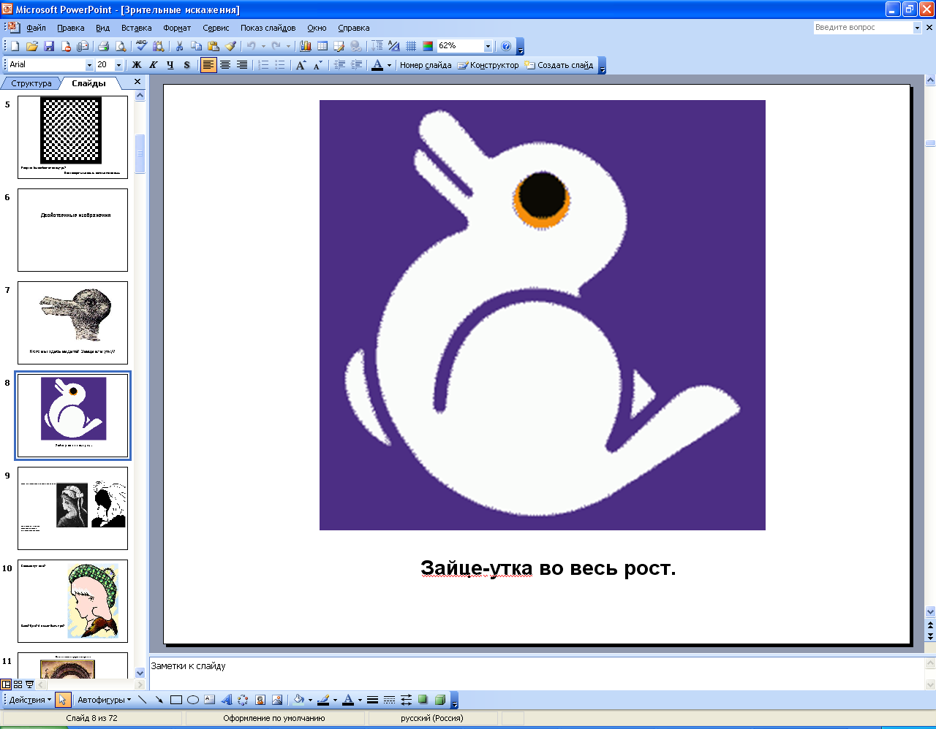
Task: Click the Copy icon
Action: point(196,46)
